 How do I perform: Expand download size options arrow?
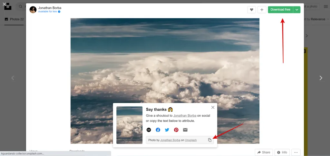pos(297,10)
